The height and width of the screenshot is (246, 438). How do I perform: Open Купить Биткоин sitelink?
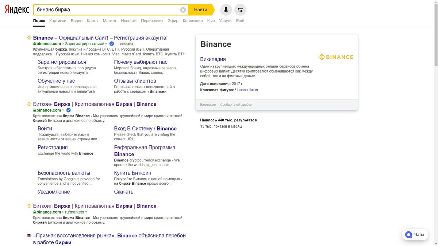[132, 173]
